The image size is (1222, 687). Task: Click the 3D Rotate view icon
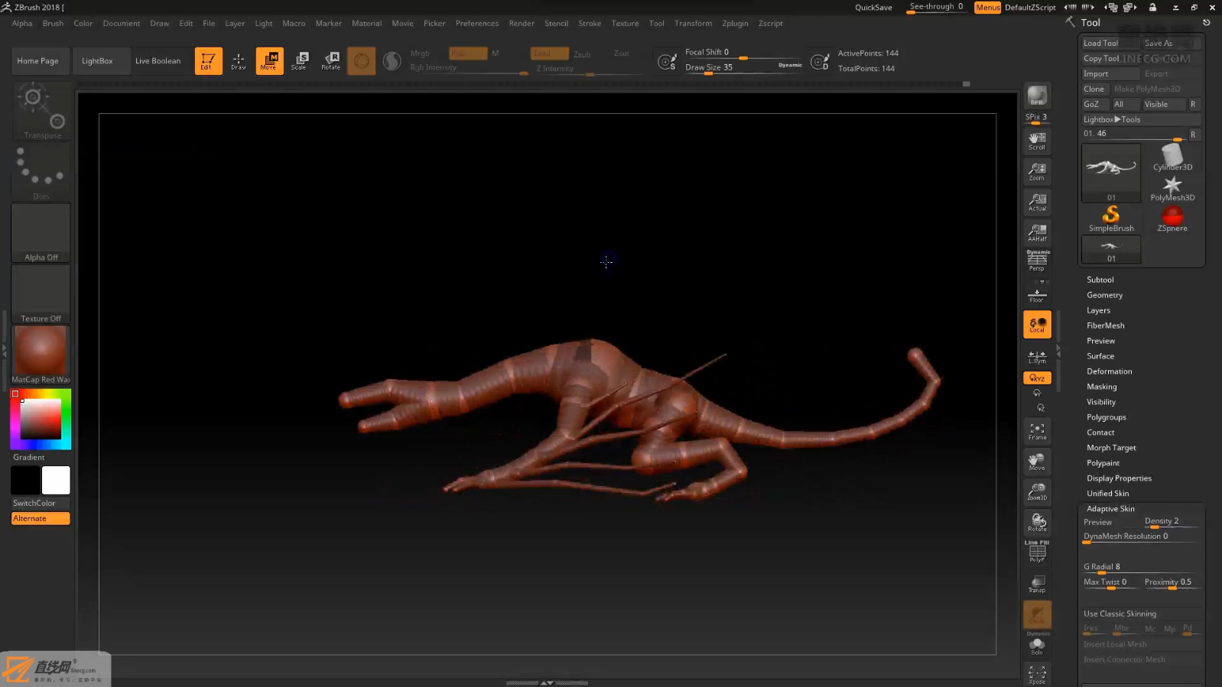click(1037, 523)
